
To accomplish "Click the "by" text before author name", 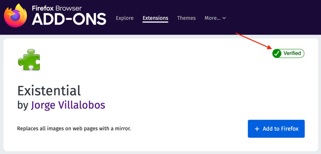I will click(23, 105).
